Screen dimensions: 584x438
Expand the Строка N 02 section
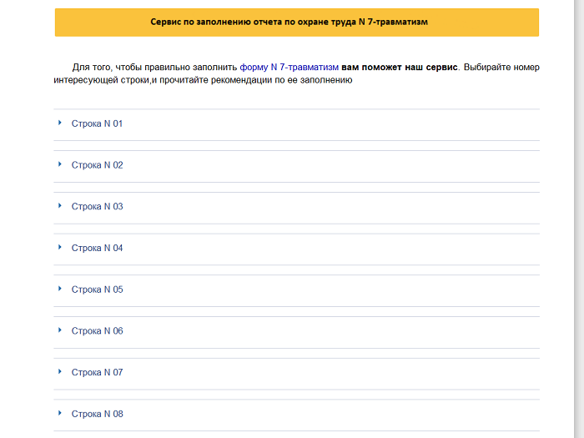coord(98,165)
